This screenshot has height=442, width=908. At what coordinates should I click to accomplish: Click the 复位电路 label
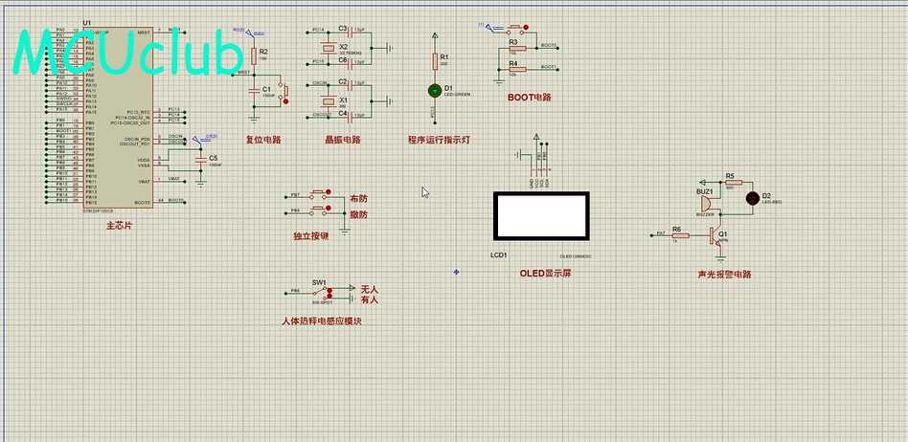click(x=263, y=140)
